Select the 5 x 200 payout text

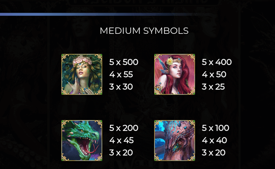click(x=124, y=128)
